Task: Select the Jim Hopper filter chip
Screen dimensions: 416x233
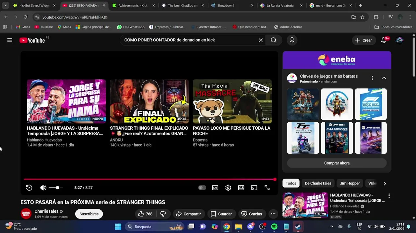Action: [350, 183]
